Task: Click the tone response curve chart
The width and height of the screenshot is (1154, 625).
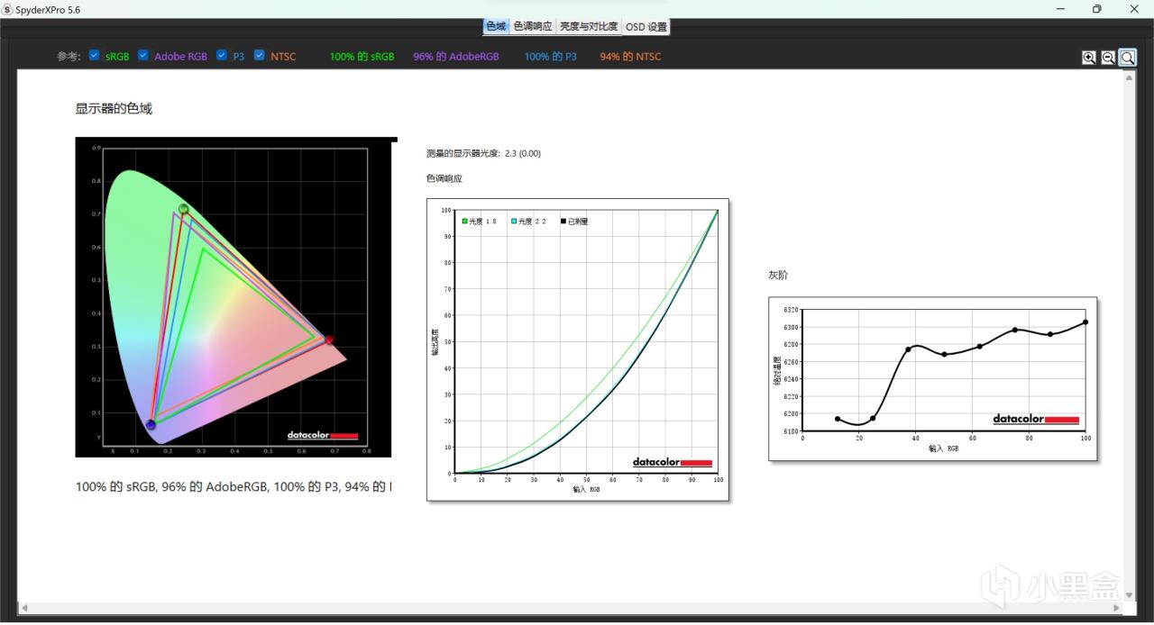Action: 577,349
